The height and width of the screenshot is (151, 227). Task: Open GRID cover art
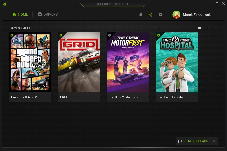tap(79, 62)
